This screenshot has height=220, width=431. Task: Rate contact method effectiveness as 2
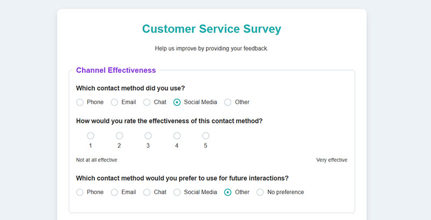(119, 136)
